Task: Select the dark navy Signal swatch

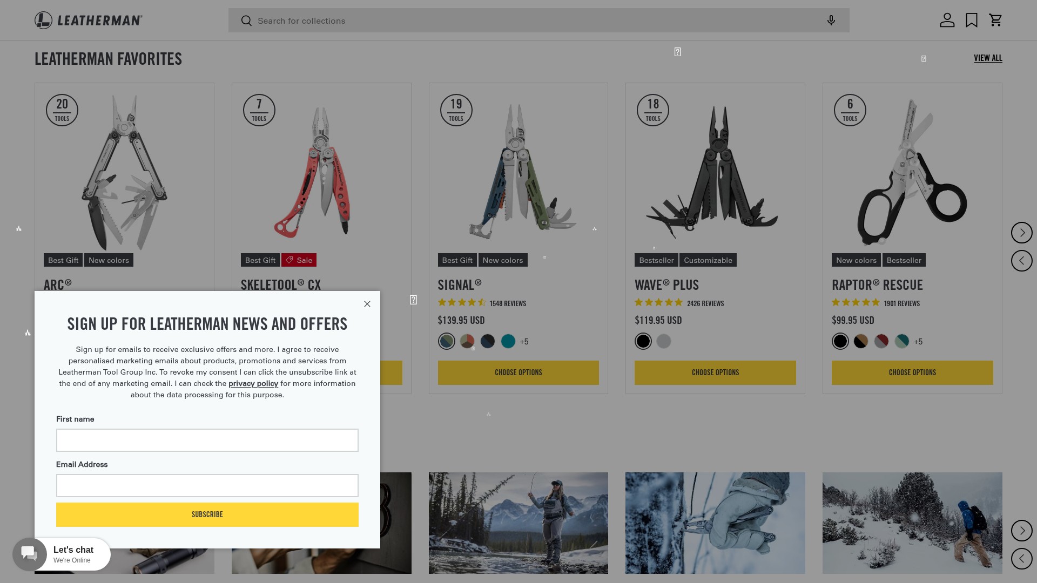Action: pos(488,341)
